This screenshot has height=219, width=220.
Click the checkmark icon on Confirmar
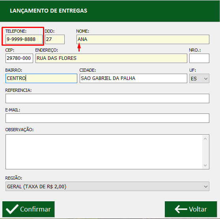12,209
